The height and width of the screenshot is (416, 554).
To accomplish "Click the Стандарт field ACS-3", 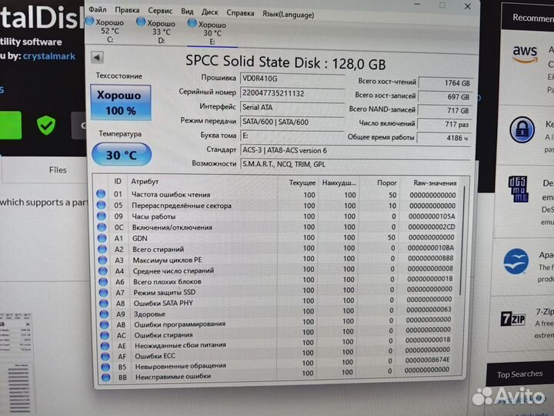I will pyautogui.click(x=355, y=151).
